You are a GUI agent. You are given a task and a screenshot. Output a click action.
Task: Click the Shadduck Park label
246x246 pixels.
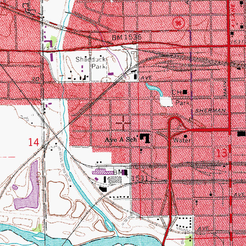click(91, 62)
